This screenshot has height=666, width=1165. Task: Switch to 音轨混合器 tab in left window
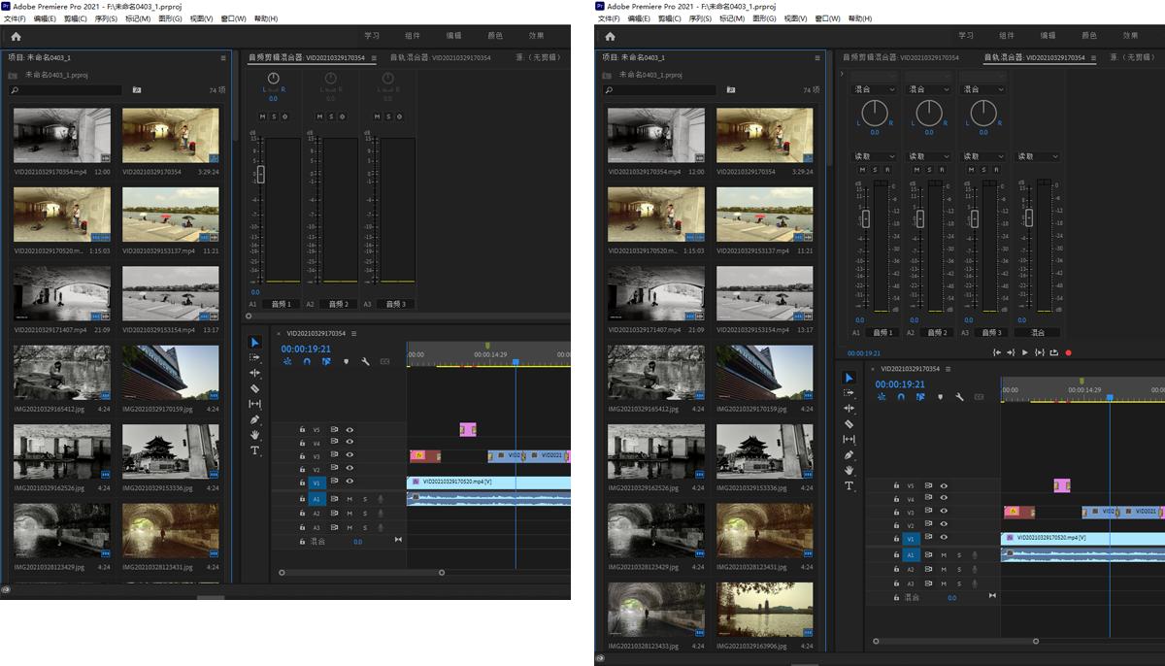click(x=441, y=58)
